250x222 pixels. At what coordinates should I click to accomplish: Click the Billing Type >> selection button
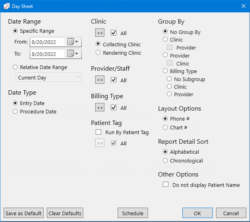100,107
